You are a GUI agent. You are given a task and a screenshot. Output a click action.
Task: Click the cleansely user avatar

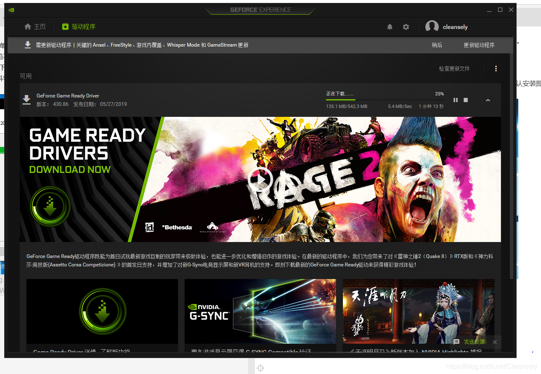click(x=432, y=27)
